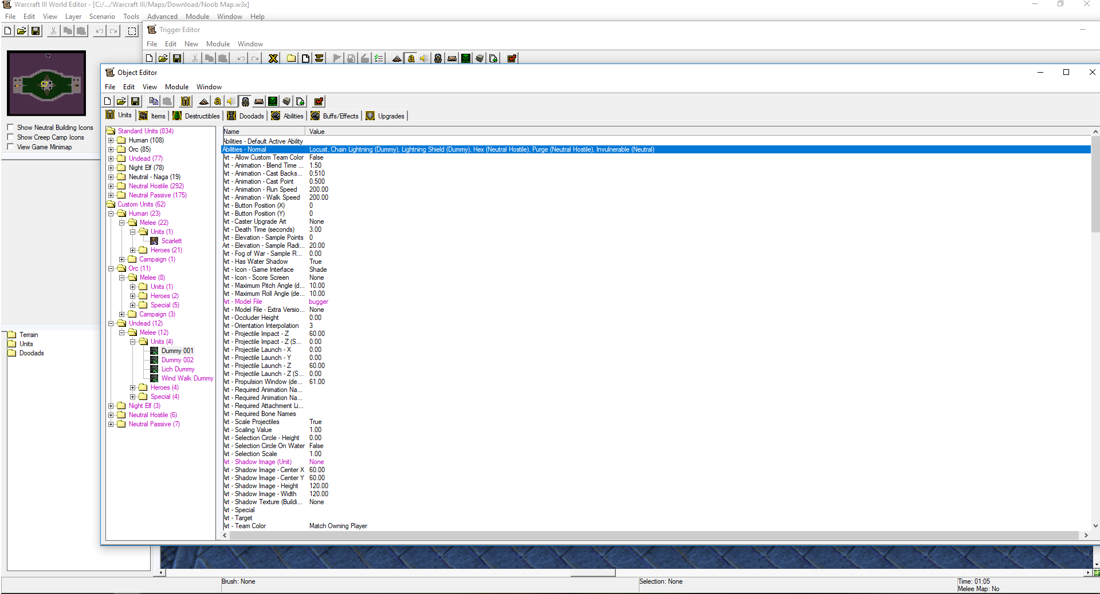Screen dimensions: 1100x594
Task: Open Object Manager from the Object Editor toolbar
Action: [x=286, y=101]
